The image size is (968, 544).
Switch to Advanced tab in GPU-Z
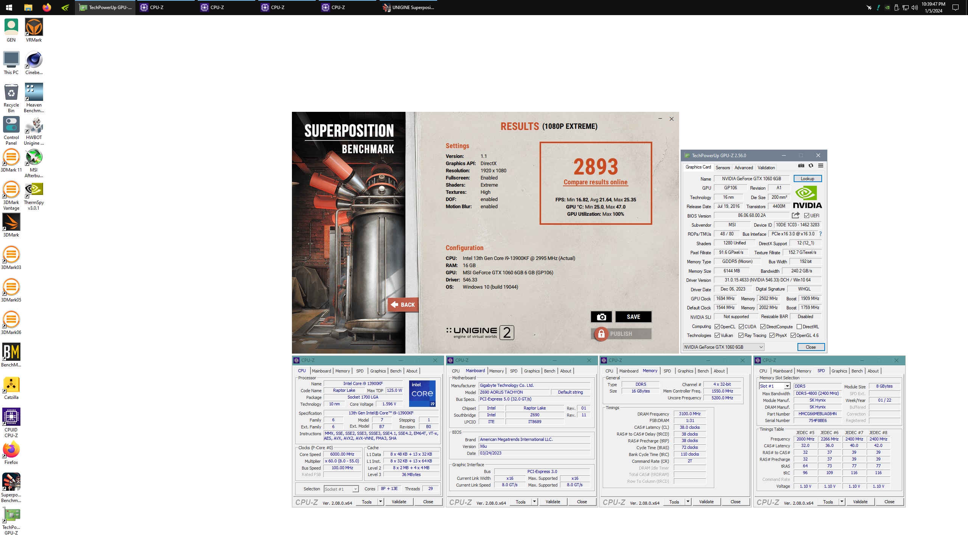tap(744, 168)
